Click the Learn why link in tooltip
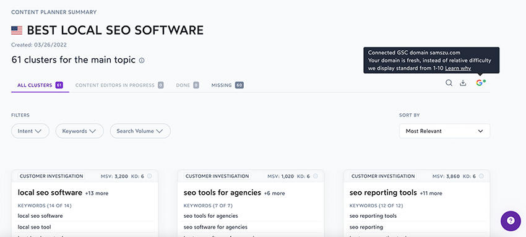 458,69
